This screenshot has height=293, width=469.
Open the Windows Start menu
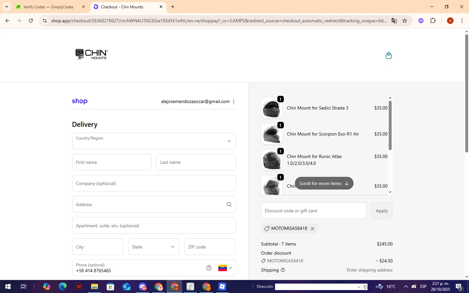8,286
